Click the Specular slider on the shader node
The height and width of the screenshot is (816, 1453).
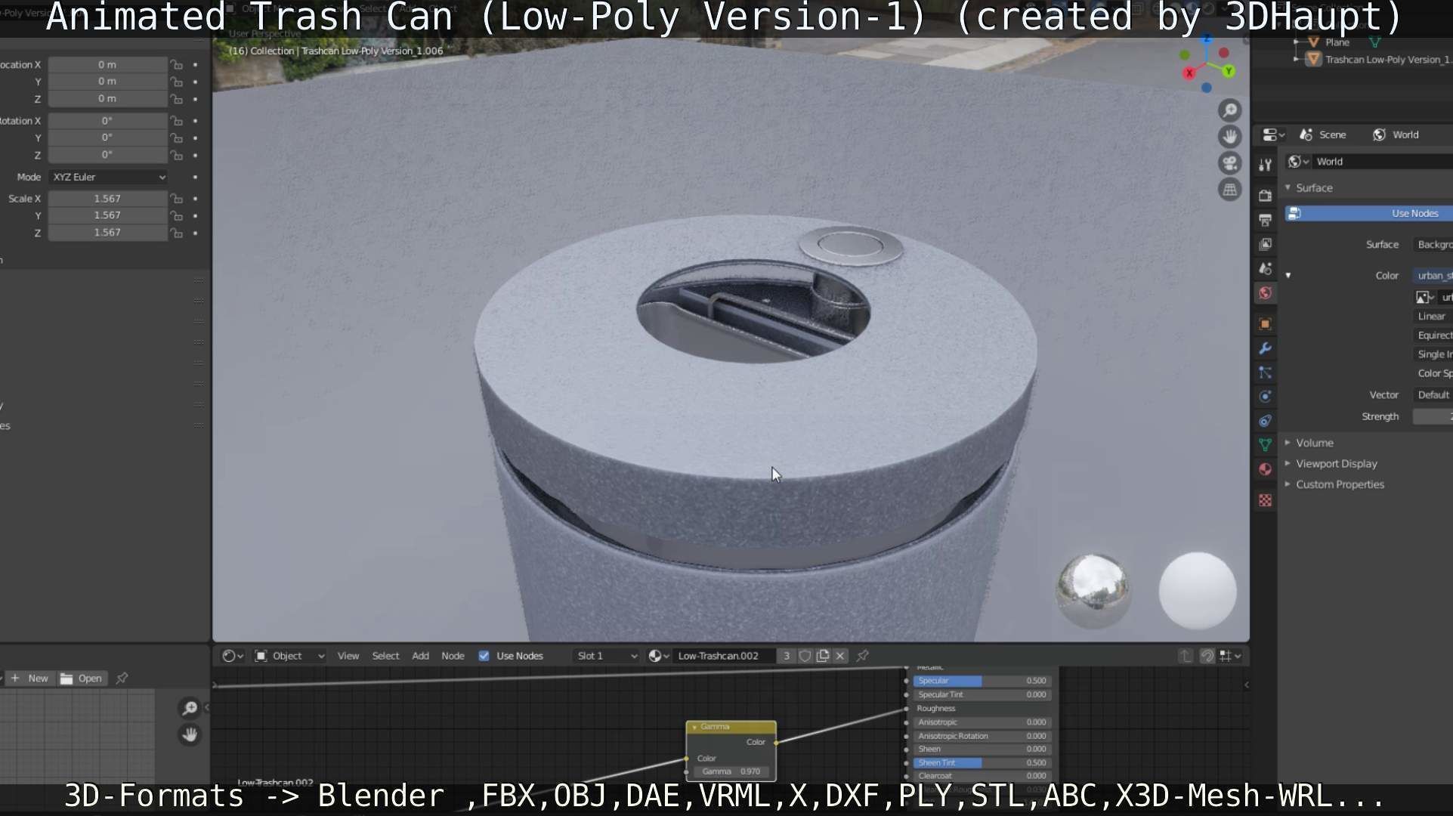(x=982, y=681)
